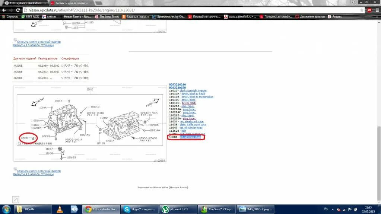Open the Движение заказов bookmark

tap(310, 17)
